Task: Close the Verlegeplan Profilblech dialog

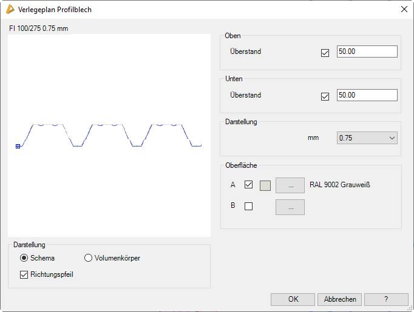Action: [x=404, y=10]
